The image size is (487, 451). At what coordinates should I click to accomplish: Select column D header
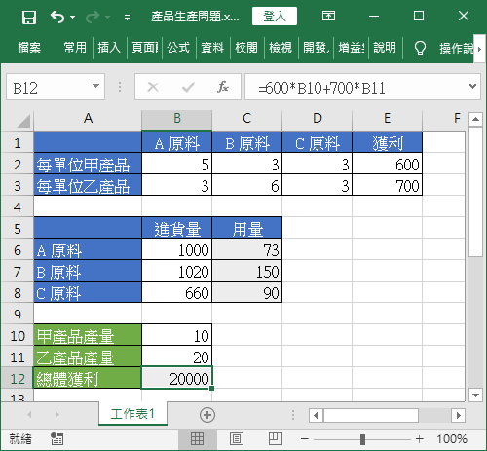(x=318, y=119)
